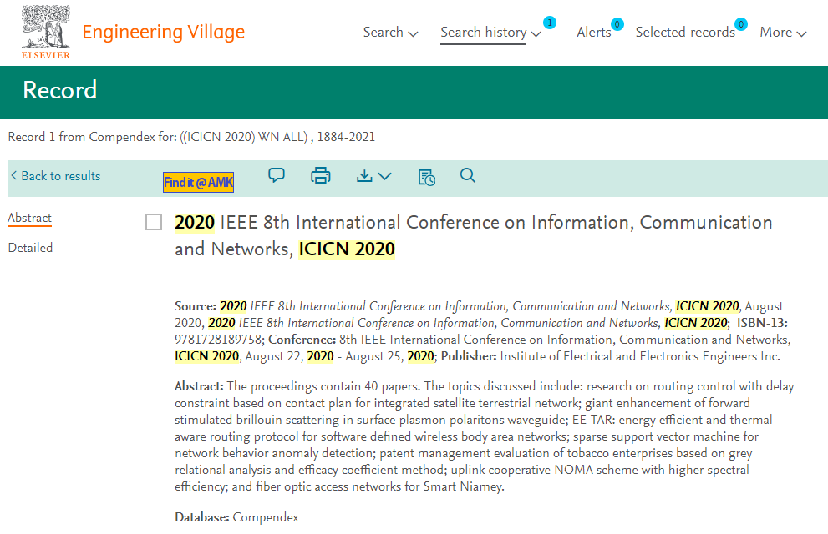The image size is (828, 534).
Task: Expand the Search menu
Action: (390, 33)
